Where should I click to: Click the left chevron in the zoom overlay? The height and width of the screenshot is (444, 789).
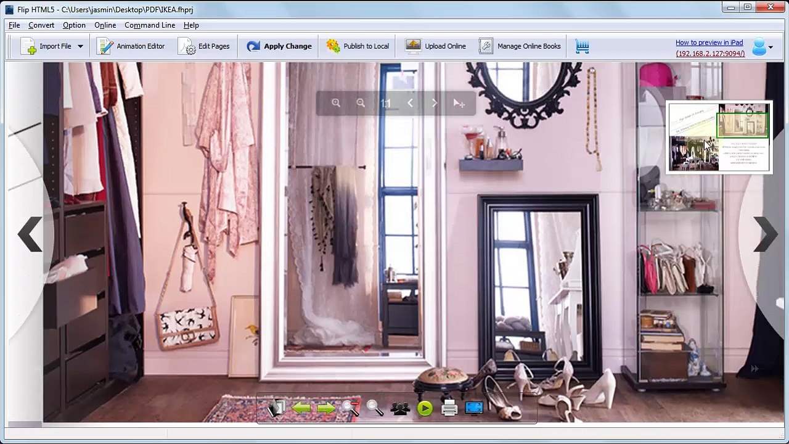(x=410, y=103)
